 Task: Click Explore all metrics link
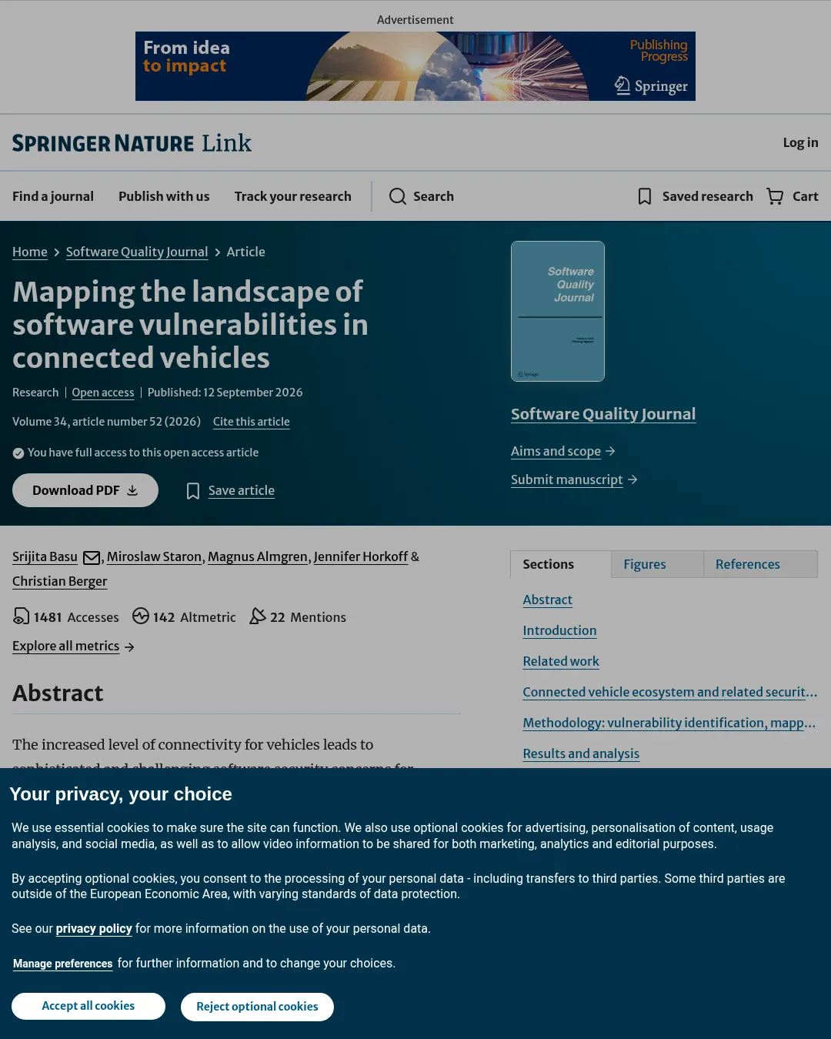click(x=65, y=646)
